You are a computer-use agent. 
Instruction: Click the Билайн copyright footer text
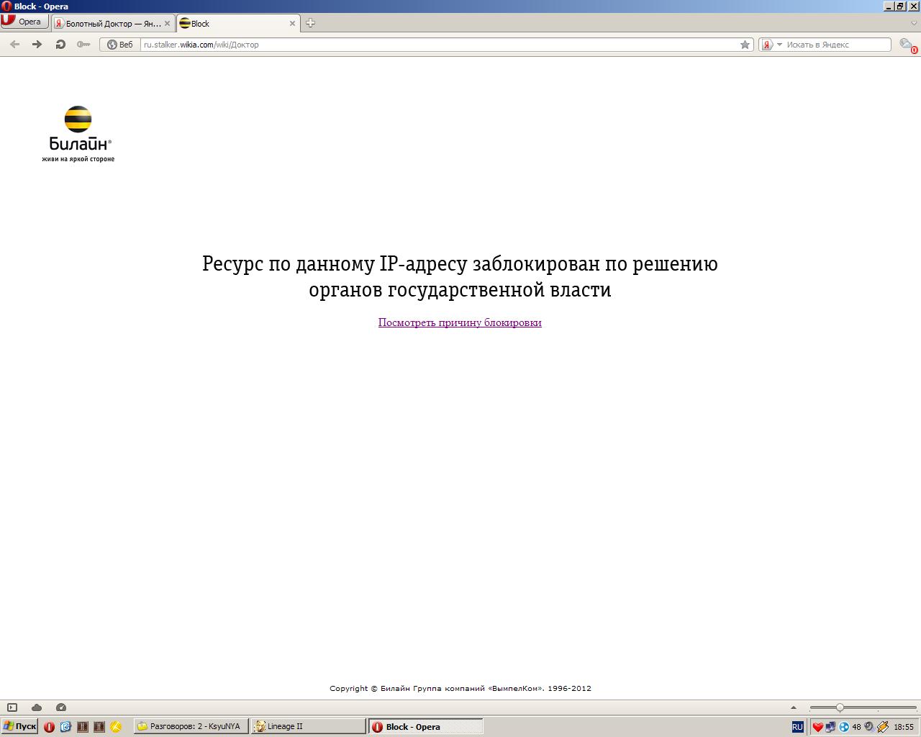pos(460,688)
